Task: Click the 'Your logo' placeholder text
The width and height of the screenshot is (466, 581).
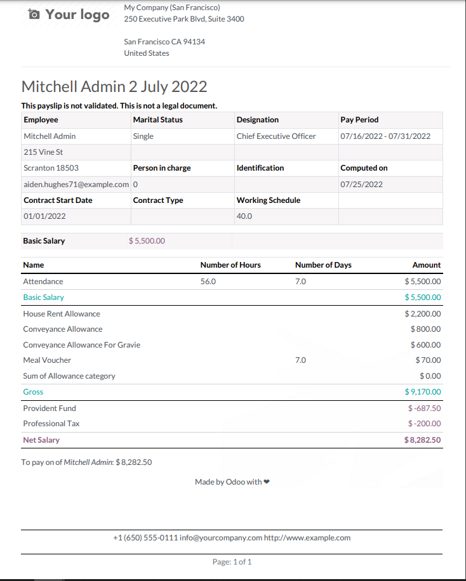Action: coord(77,15)
